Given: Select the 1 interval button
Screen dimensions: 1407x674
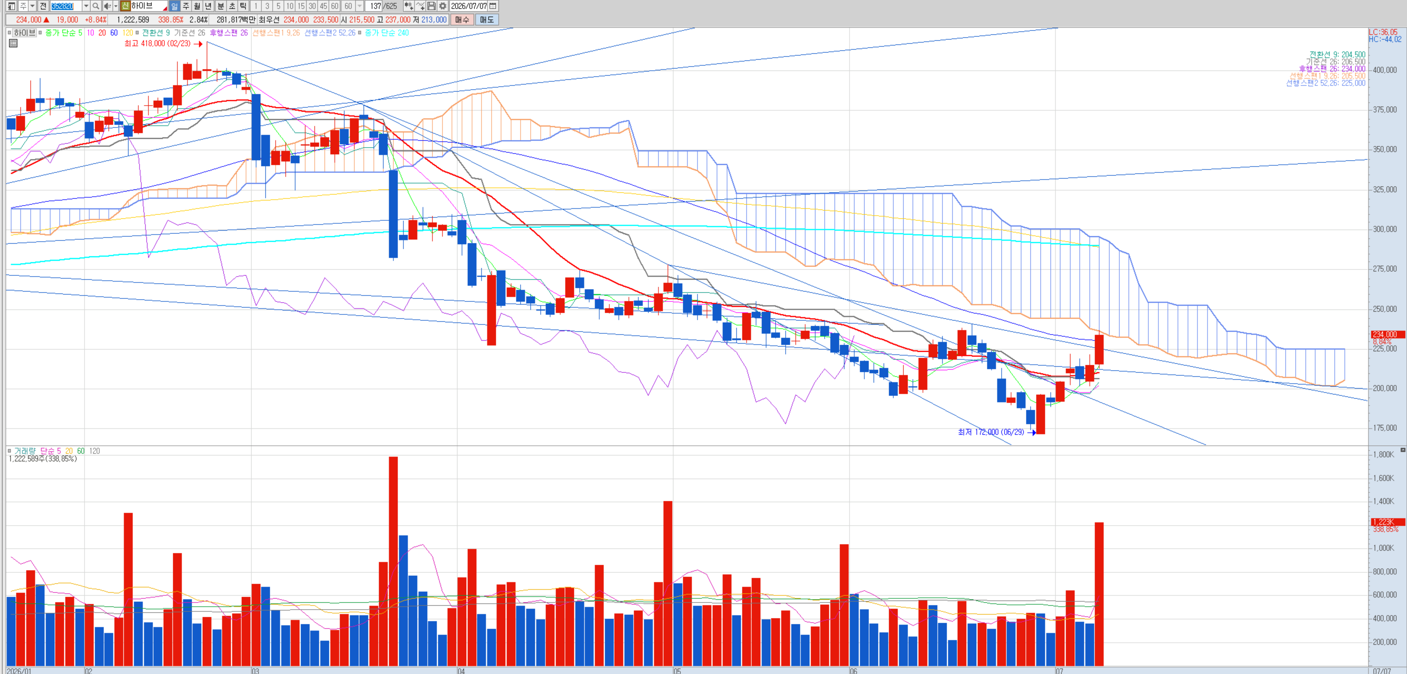Looking at the screenshot, I should (256, 6).
